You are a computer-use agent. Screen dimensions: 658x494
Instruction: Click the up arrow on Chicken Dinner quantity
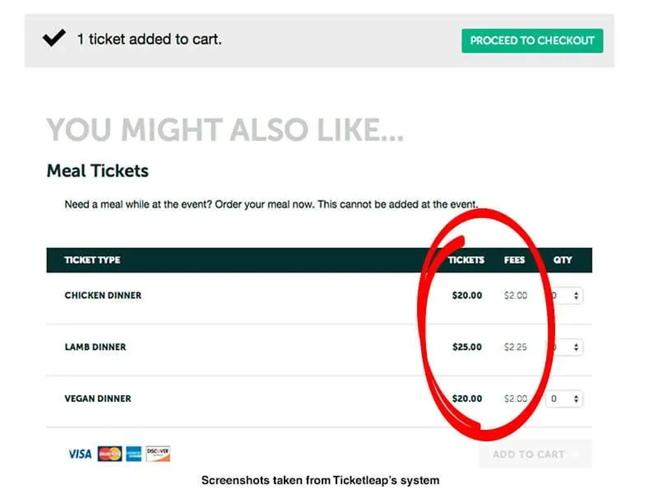[576, 293]
